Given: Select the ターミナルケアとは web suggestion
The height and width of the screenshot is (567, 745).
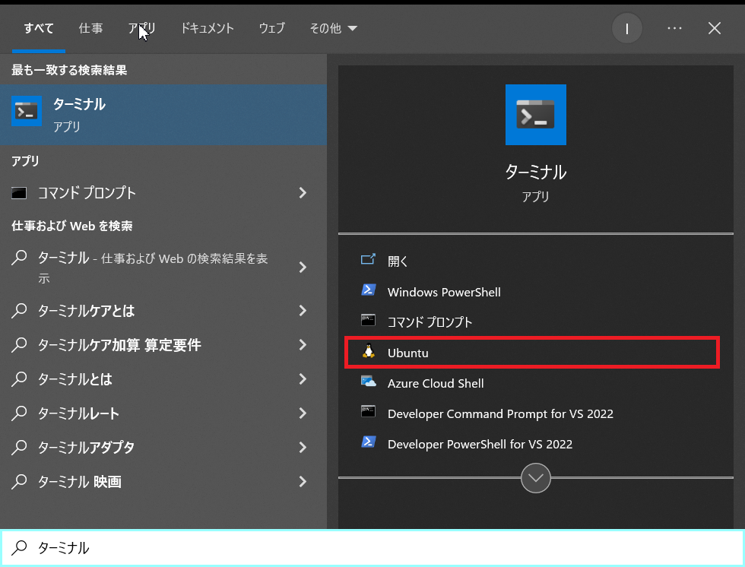Looking at the screenshot, I should click(x=87, y=311).
